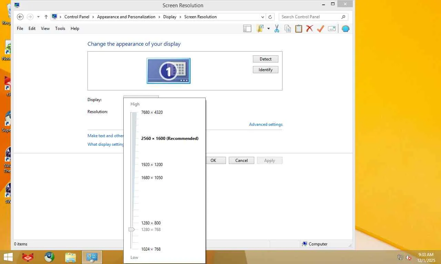Click the computer icon in the address bar

pyautogui.click(x=54, y=16)
